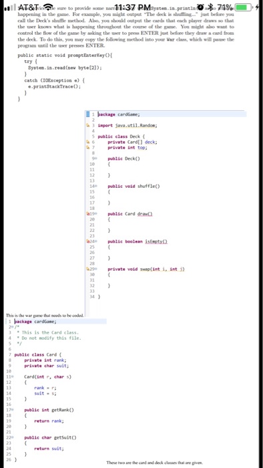Click '* Do not modify this file.' comment

coord(49,338)
